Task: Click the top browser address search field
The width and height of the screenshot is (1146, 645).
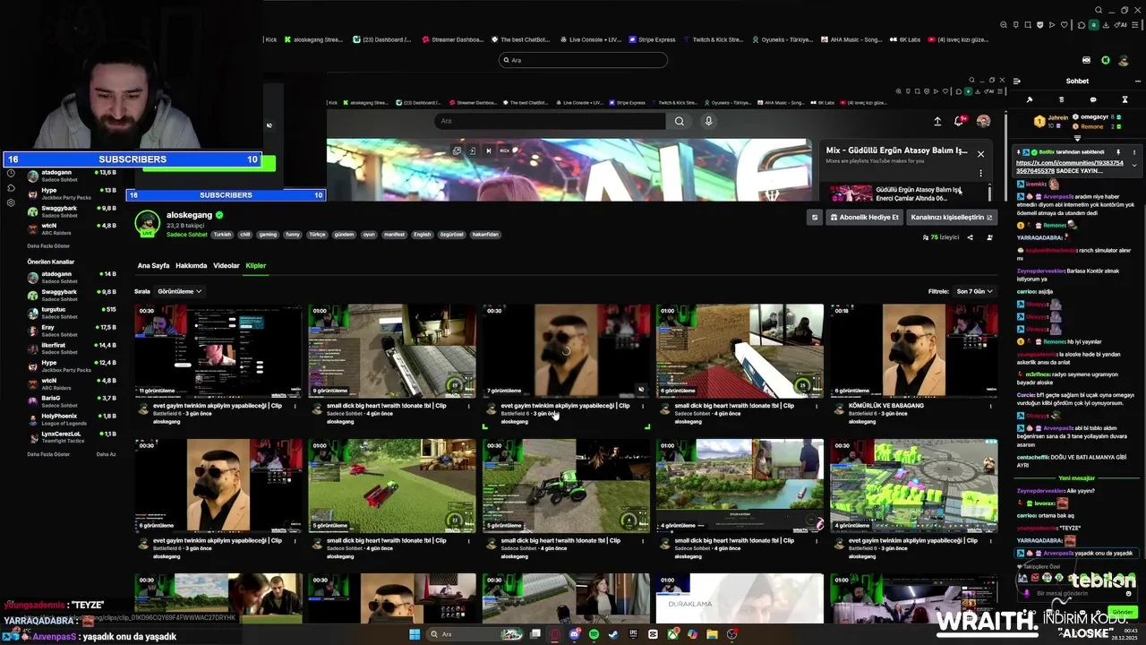Action: 583,60
